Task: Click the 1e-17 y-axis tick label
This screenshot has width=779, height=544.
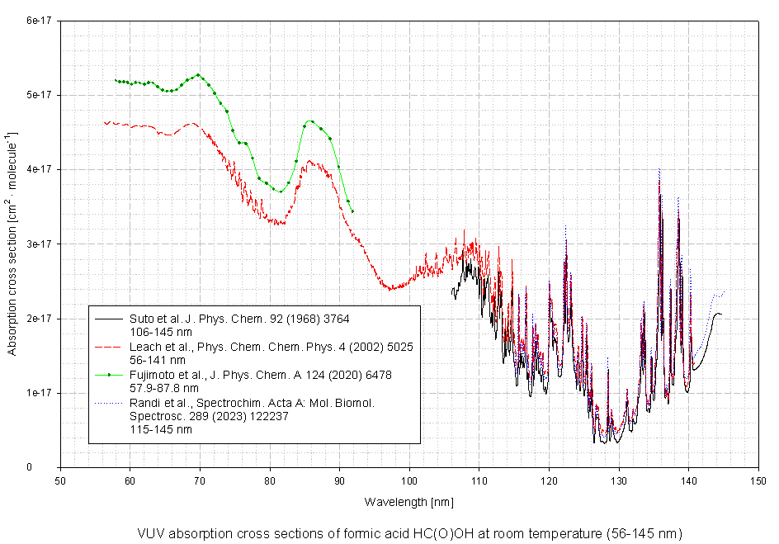Action: [x=40, y=393]
